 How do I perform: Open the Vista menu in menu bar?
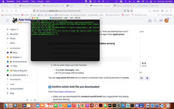(33, 2)
